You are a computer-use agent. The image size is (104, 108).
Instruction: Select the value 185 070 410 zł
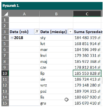[87, 103]
